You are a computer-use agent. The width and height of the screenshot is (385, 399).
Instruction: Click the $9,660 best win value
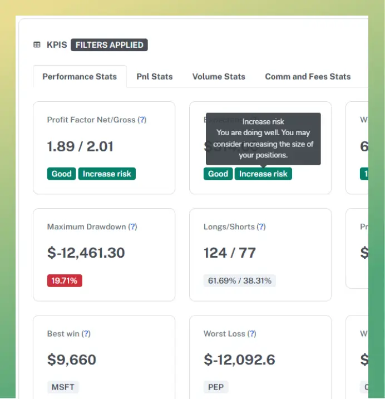point(72,359)
